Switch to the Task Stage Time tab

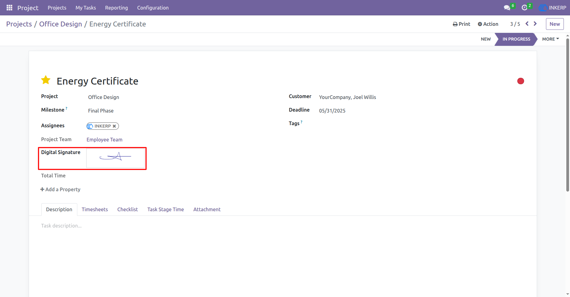point(165,209)
